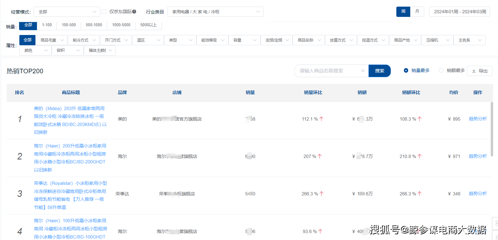Image resolution: width=498 pixels, height=240 pixels.
Task: Open the 美的 (Midea) 203升 product title link
Action: point(70,120)
